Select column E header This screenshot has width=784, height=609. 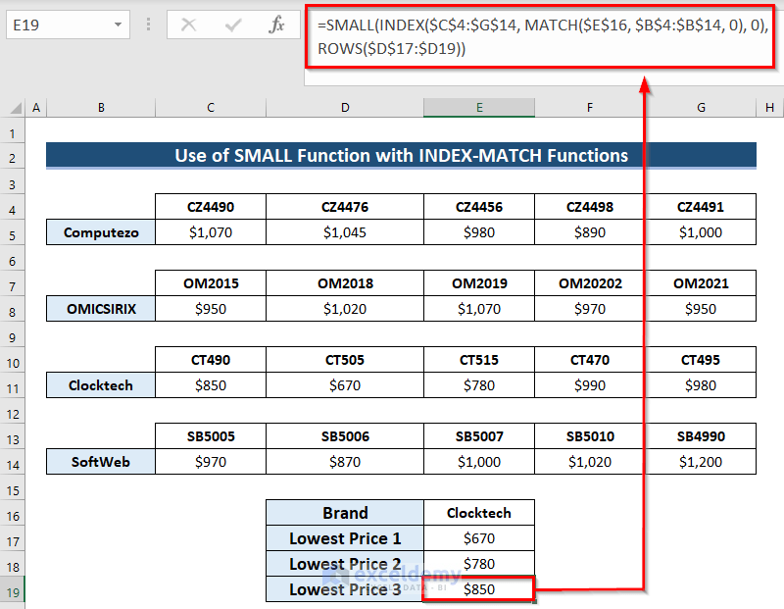[x=479, y=108]
